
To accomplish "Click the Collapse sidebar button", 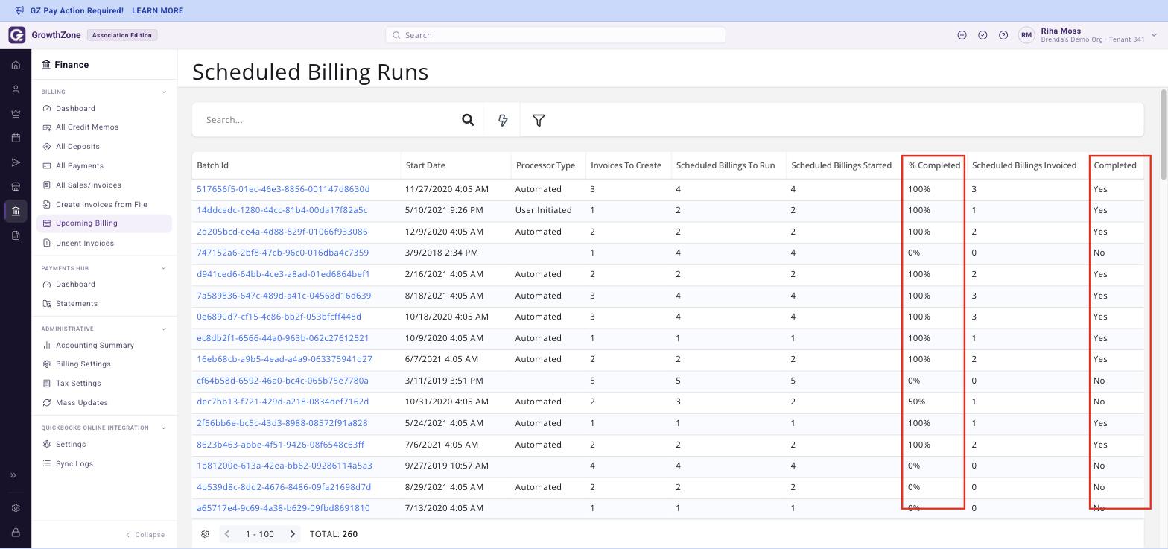I will click(145, 535).
